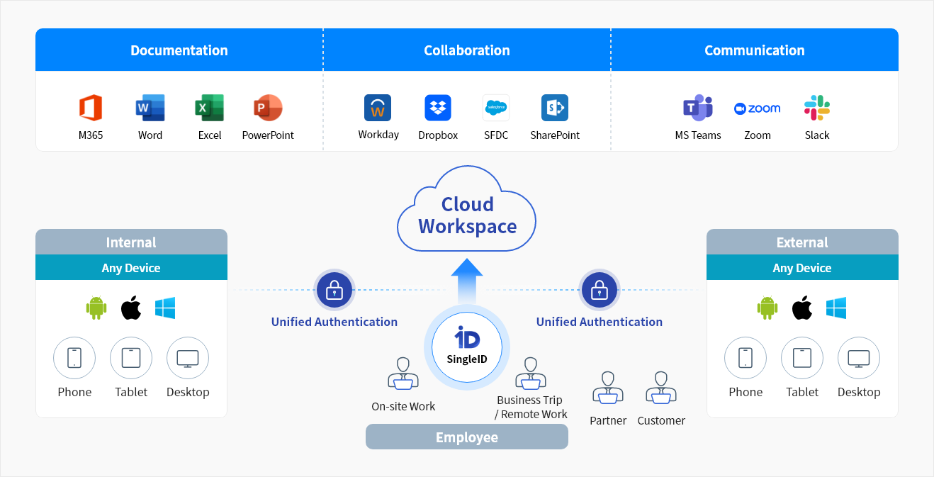The width and height of the screenshot is (934, 477).
Task: Click the Employee label button
Action: (467, 437)
